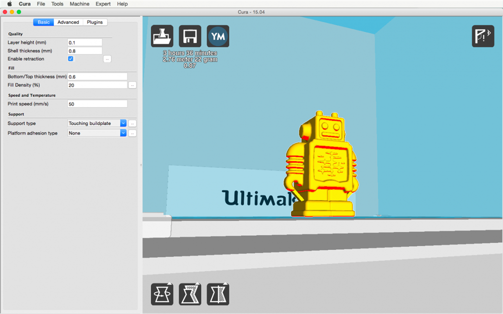Open the Cura application menu
Image resolution: width=503 pixels, height=314 pixels.
coord(25,4)
